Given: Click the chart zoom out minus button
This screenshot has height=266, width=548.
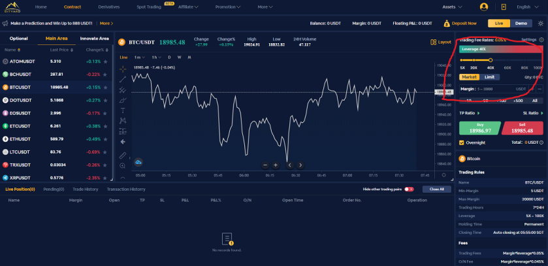Looking at the screenshot, I should point(265,165).
